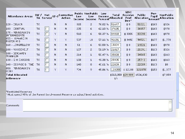Click the '*Restricted Reserves' footnote
185x139 pixels.
coord(19,92)
